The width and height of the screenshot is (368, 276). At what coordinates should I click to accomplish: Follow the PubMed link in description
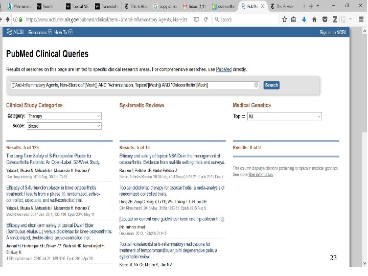tap(224, 70)
